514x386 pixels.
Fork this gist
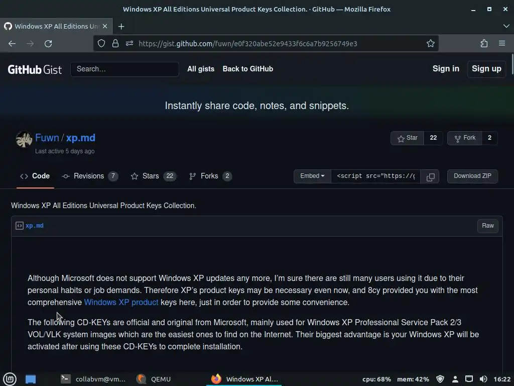pyautogui.click(x=465, y=138)
